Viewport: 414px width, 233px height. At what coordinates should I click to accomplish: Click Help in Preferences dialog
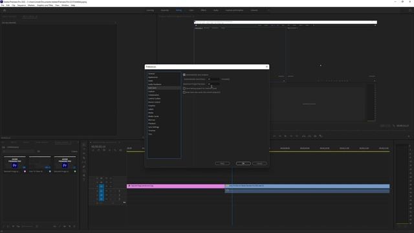(223, 164)
